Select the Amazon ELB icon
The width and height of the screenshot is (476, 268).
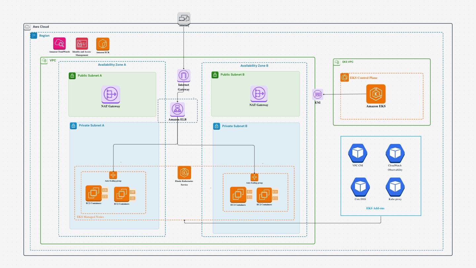click(x=178, y=109)
